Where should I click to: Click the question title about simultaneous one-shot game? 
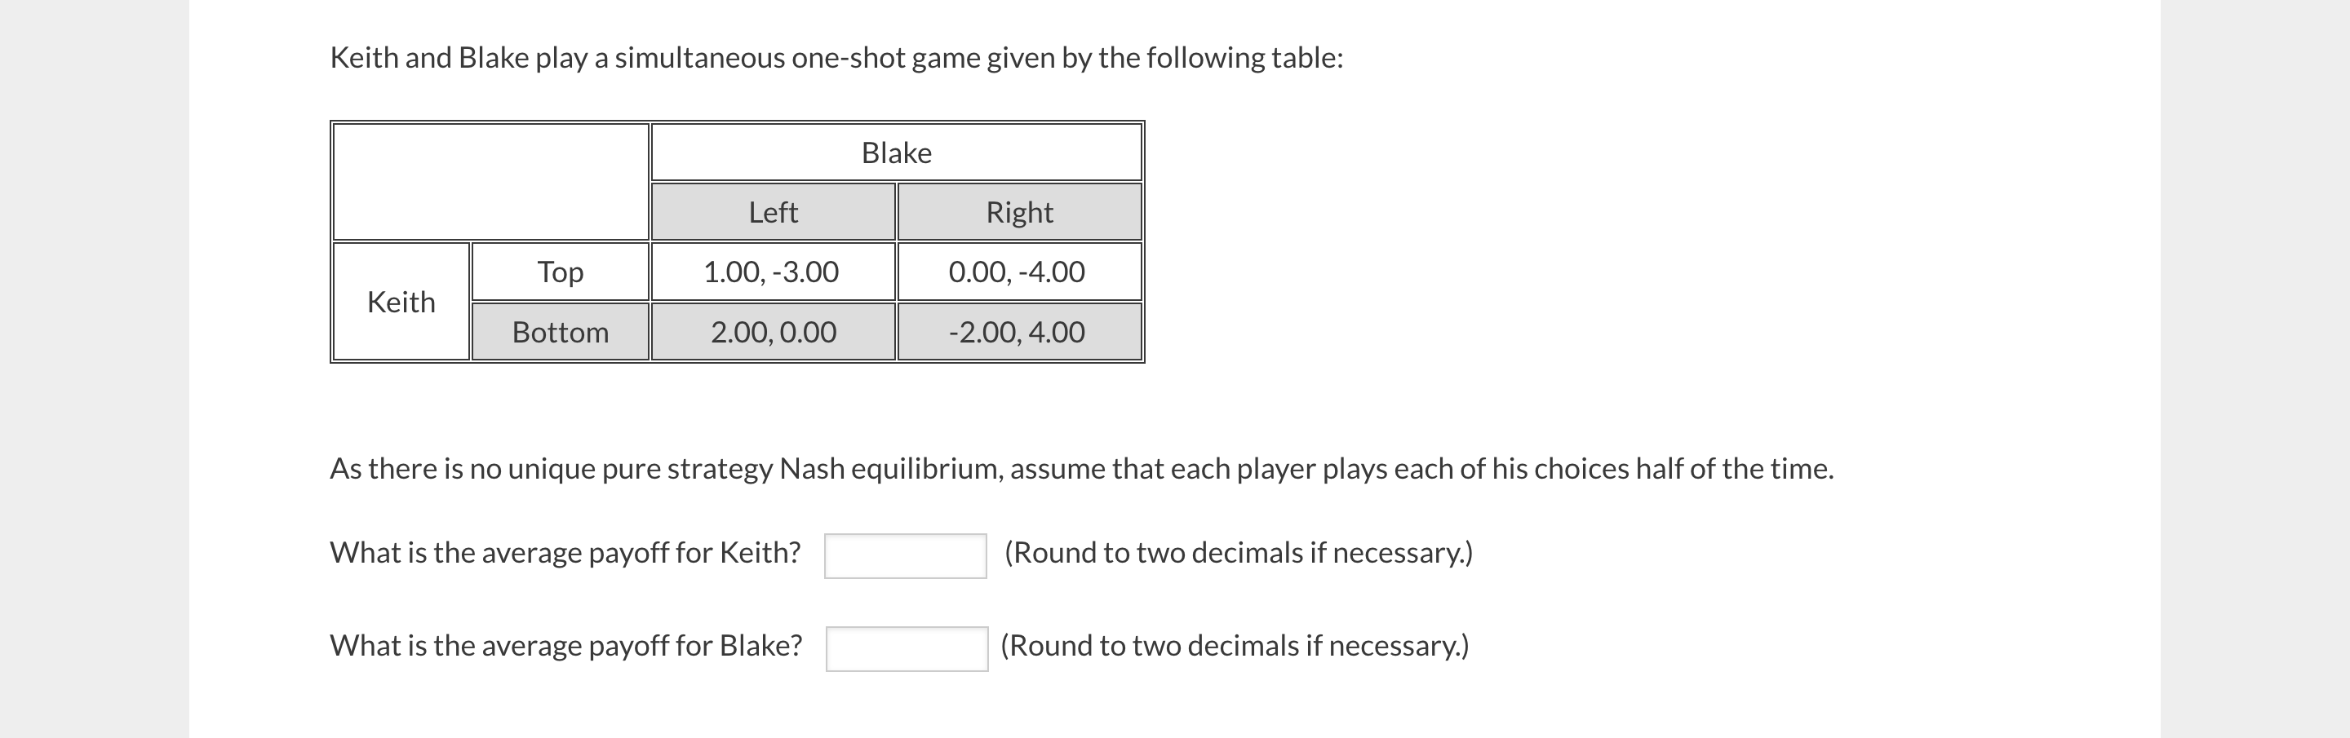pos(836,56)
